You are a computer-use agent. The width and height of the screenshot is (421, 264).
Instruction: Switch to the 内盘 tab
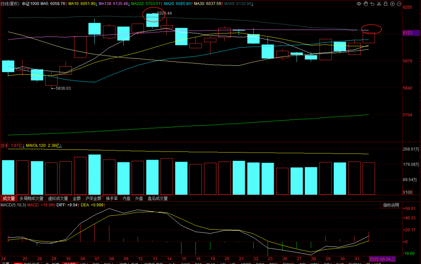(x=126, y=199)
